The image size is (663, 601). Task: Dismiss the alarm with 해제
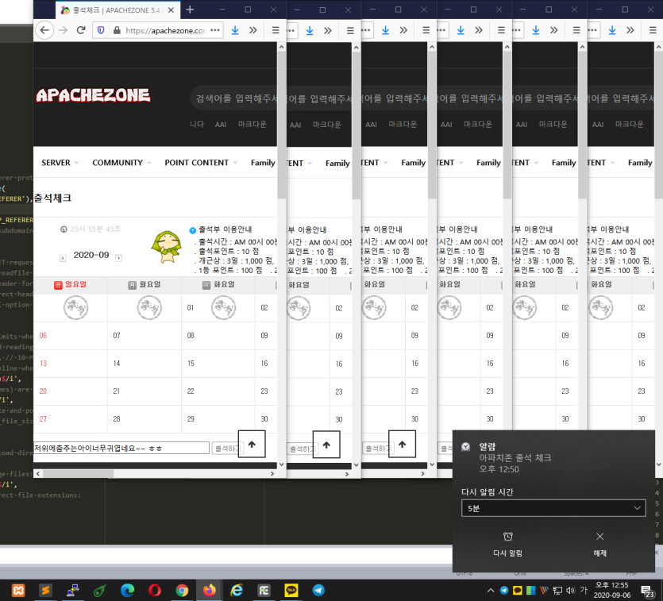[x=599, y=545]
